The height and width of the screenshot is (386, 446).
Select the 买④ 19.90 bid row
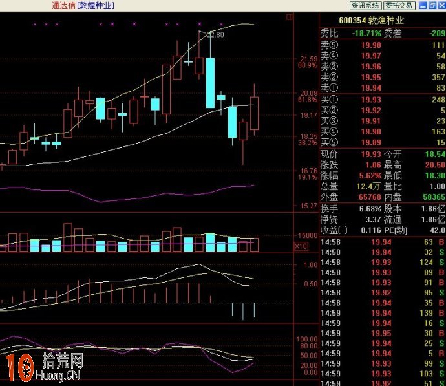pyautogui.click(x=383, y=132)
